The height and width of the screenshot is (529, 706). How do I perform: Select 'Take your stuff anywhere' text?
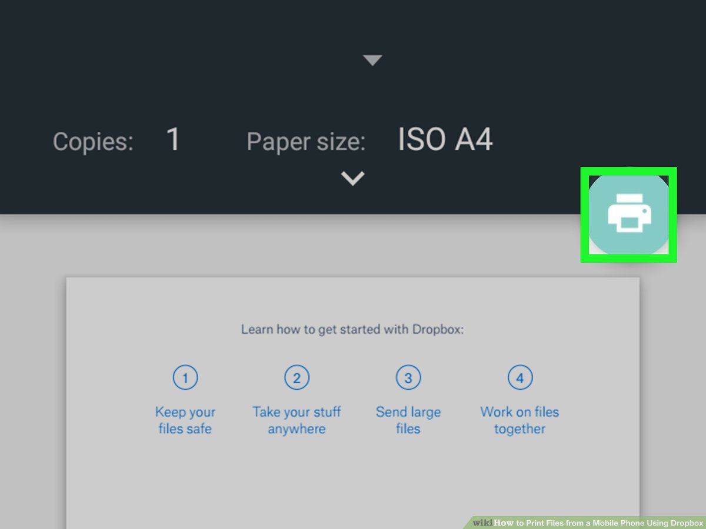[x=297, y=420]
